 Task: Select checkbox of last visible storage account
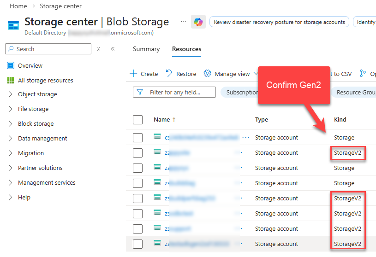click(137, 244)
